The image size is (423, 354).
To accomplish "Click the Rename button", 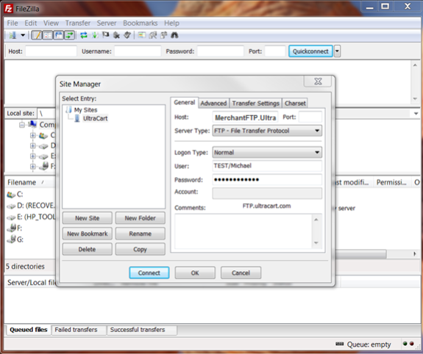I will pos(141,234).
